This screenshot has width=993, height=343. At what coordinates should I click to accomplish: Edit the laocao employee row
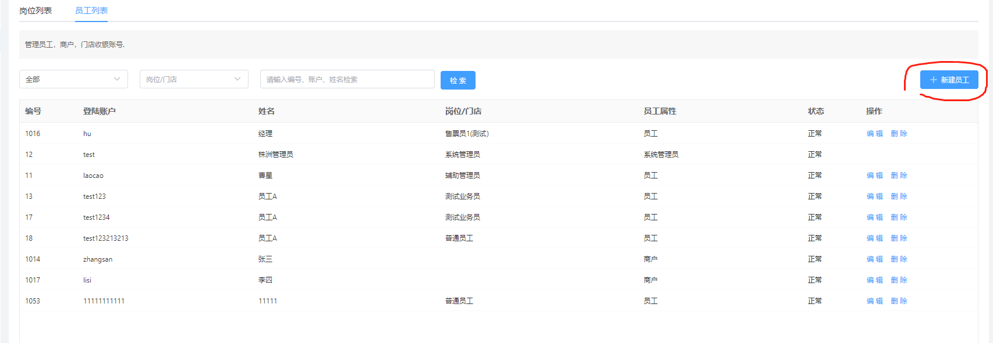coord(874,176)
